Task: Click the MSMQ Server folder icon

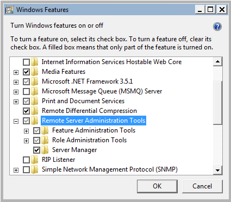Action: 34,91
